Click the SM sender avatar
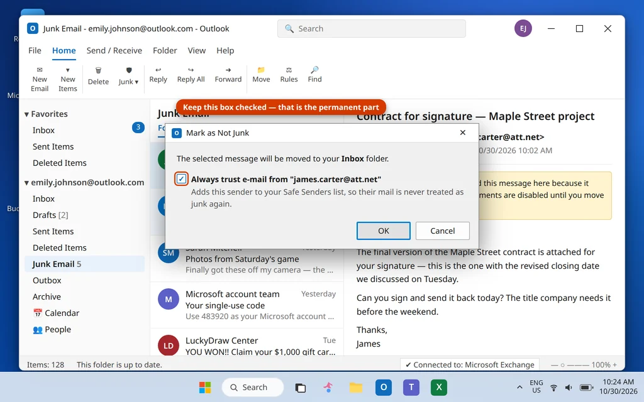644x402 pixels. tap(169, 253)
